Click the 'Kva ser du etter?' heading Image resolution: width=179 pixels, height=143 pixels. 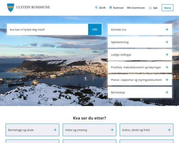coord(89,118)
